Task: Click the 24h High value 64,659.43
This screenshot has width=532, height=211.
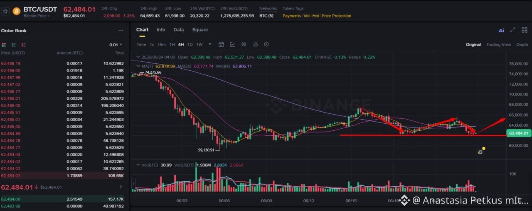Action: (150, 16)
